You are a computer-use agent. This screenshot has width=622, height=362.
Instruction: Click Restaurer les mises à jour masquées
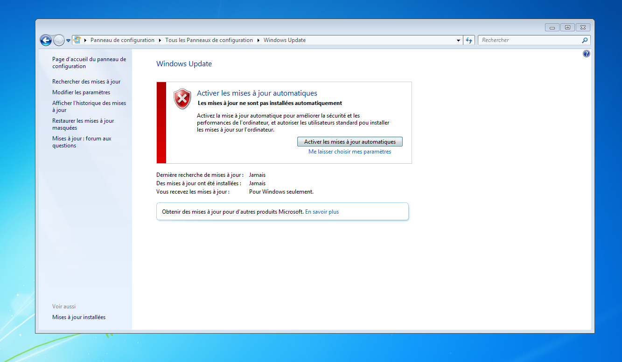click(83, 124)
